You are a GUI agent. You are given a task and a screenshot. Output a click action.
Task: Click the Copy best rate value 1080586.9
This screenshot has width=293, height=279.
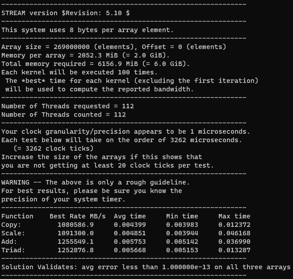click(x=75, y=225)
